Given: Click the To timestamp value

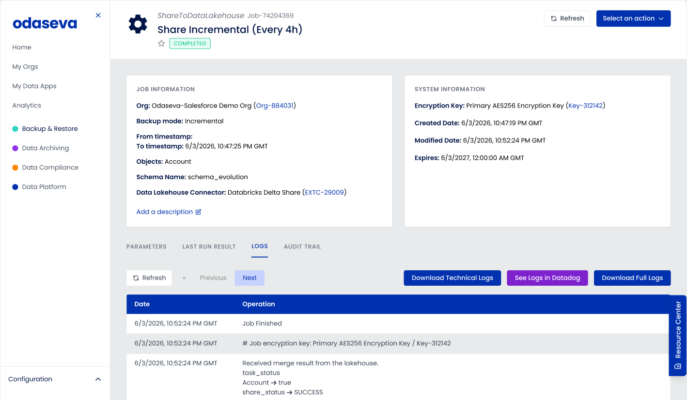Looking at the screenshot, I should [227, 146].
